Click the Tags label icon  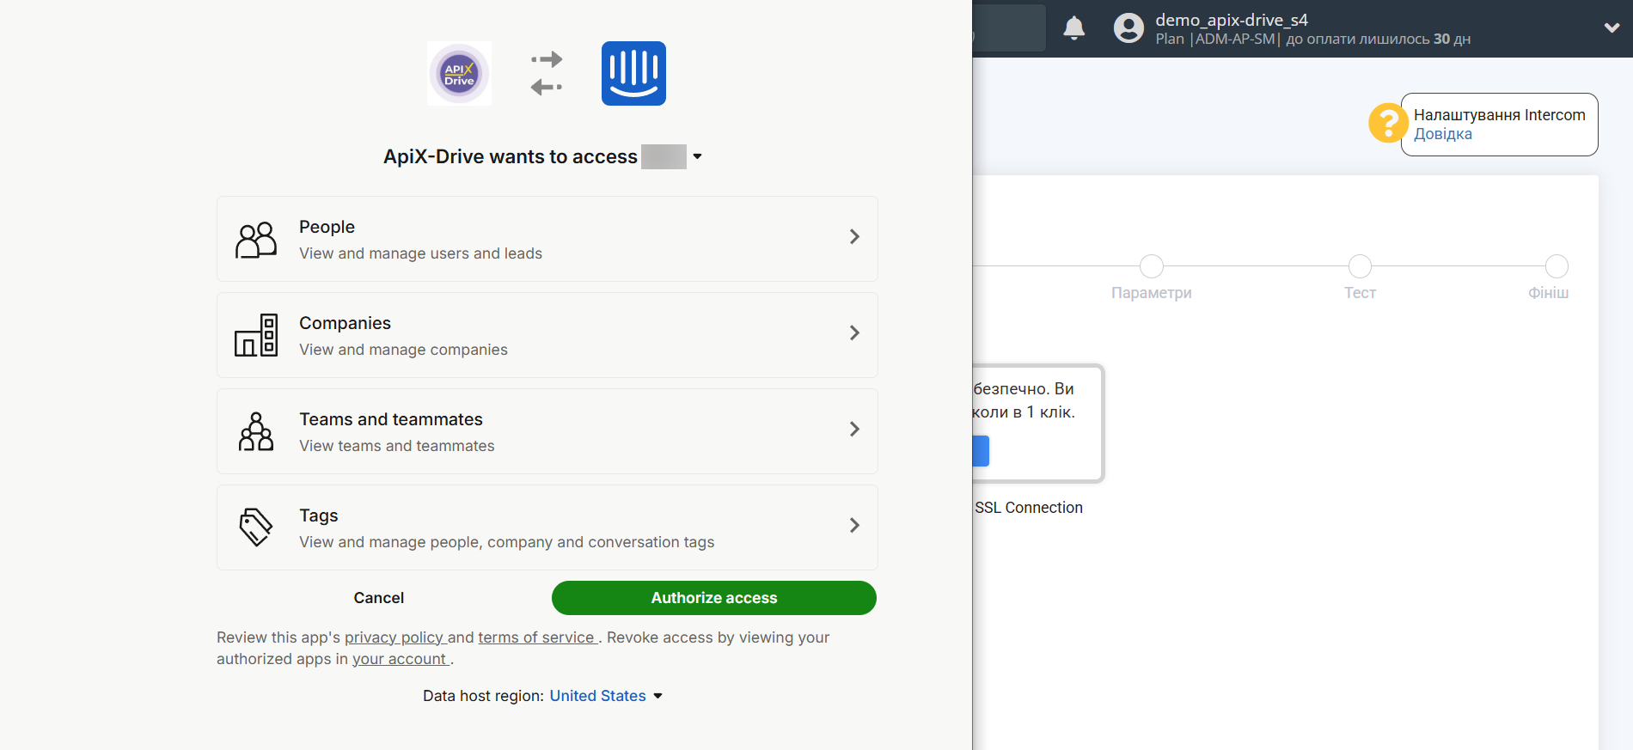pyautogui.click(x=256, y=527)
